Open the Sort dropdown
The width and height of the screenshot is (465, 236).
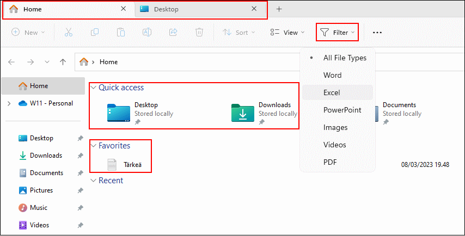238,32
